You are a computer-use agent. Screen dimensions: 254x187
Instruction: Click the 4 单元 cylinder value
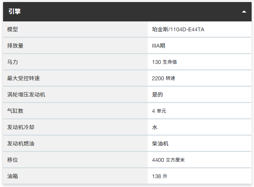159,111
